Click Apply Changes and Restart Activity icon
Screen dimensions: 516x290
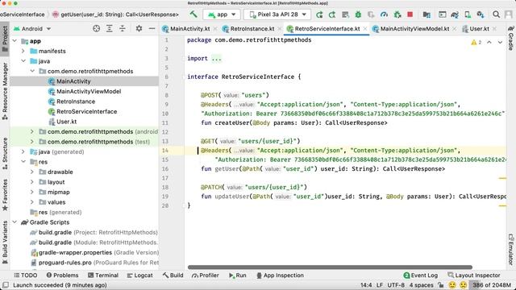tap(331, 14)
